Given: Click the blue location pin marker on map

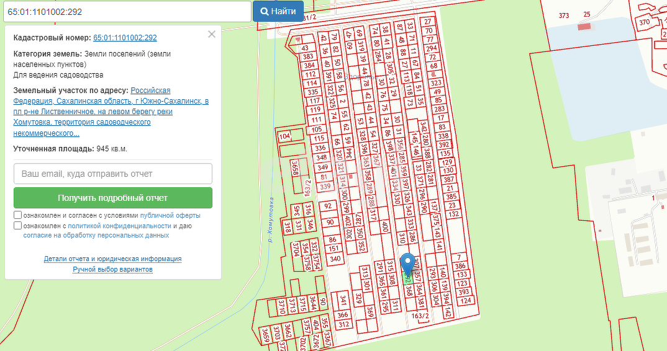Looking at the screenshot, I should (407, 264).
